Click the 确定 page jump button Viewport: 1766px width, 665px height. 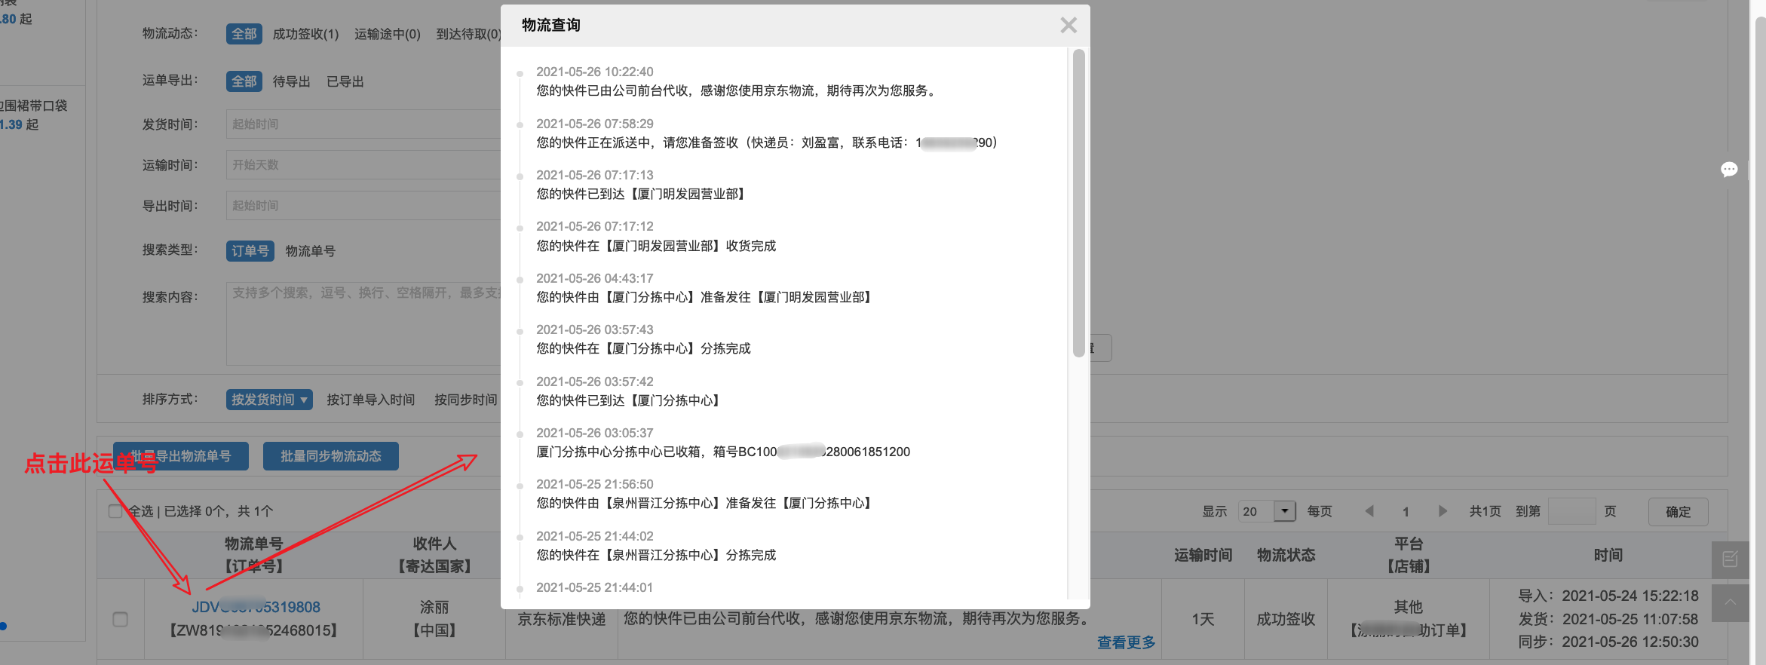1678,511
